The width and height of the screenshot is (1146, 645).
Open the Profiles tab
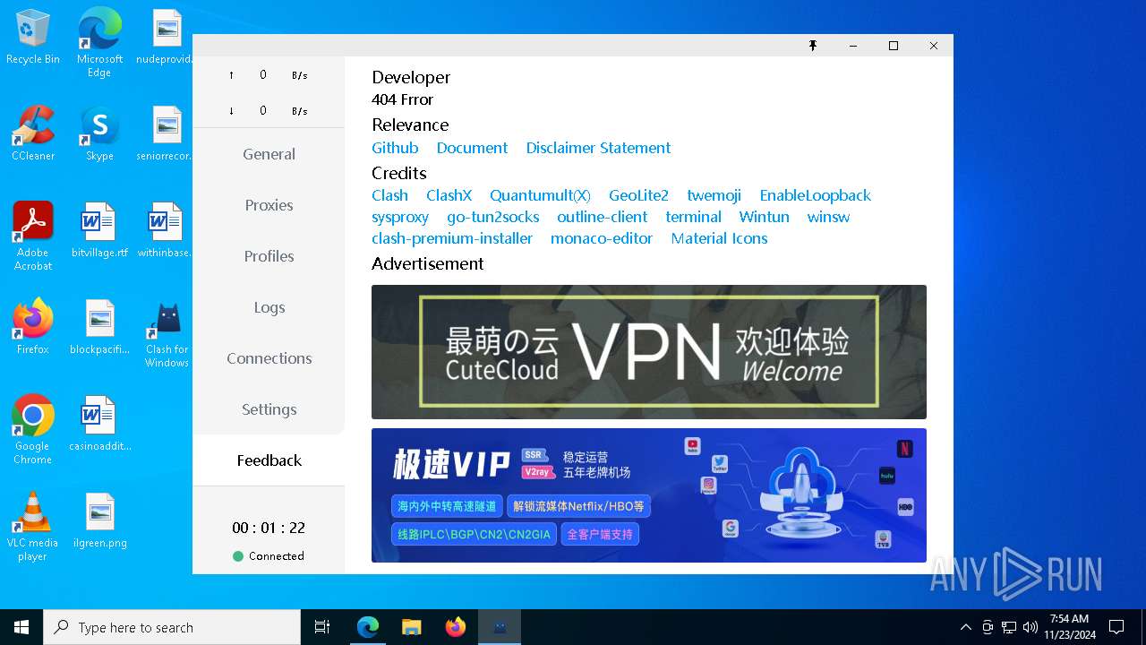pos(269,256)
